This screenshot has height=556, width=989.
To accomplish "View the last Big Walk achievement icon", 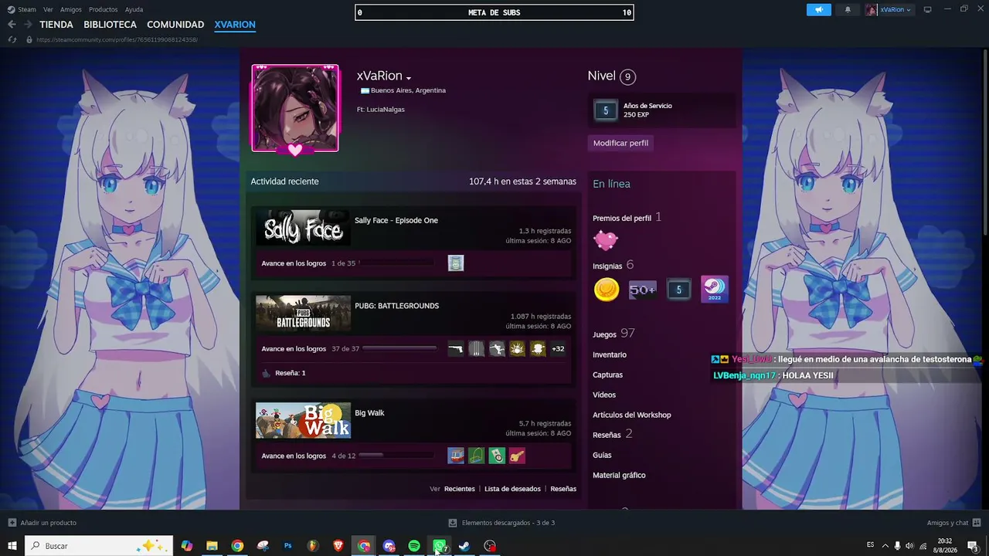I will pyautogui.click(x=517, y=456).
